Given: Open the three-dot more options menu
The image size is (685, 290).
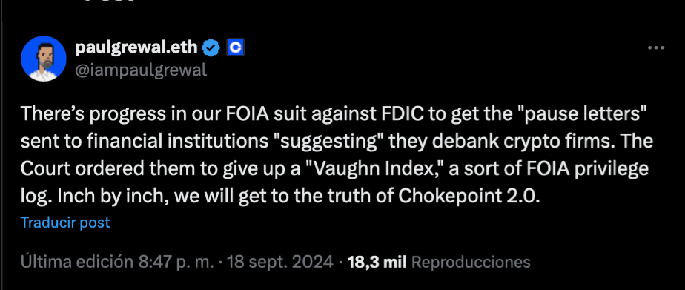Looking at the screenshot, I should (x=656, y=48).
